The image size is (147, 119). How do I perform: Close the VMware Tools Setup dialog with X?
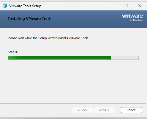click(x=140, y=6)
